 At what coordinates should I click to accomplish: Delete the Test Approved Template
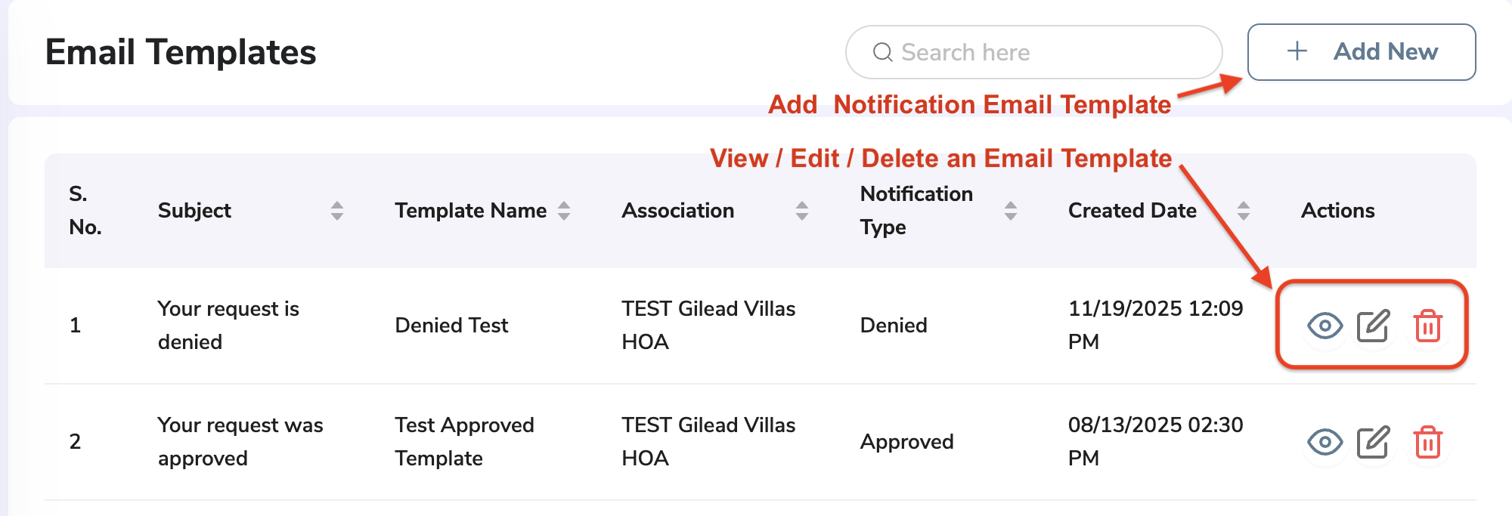[x=1427, y=442]
